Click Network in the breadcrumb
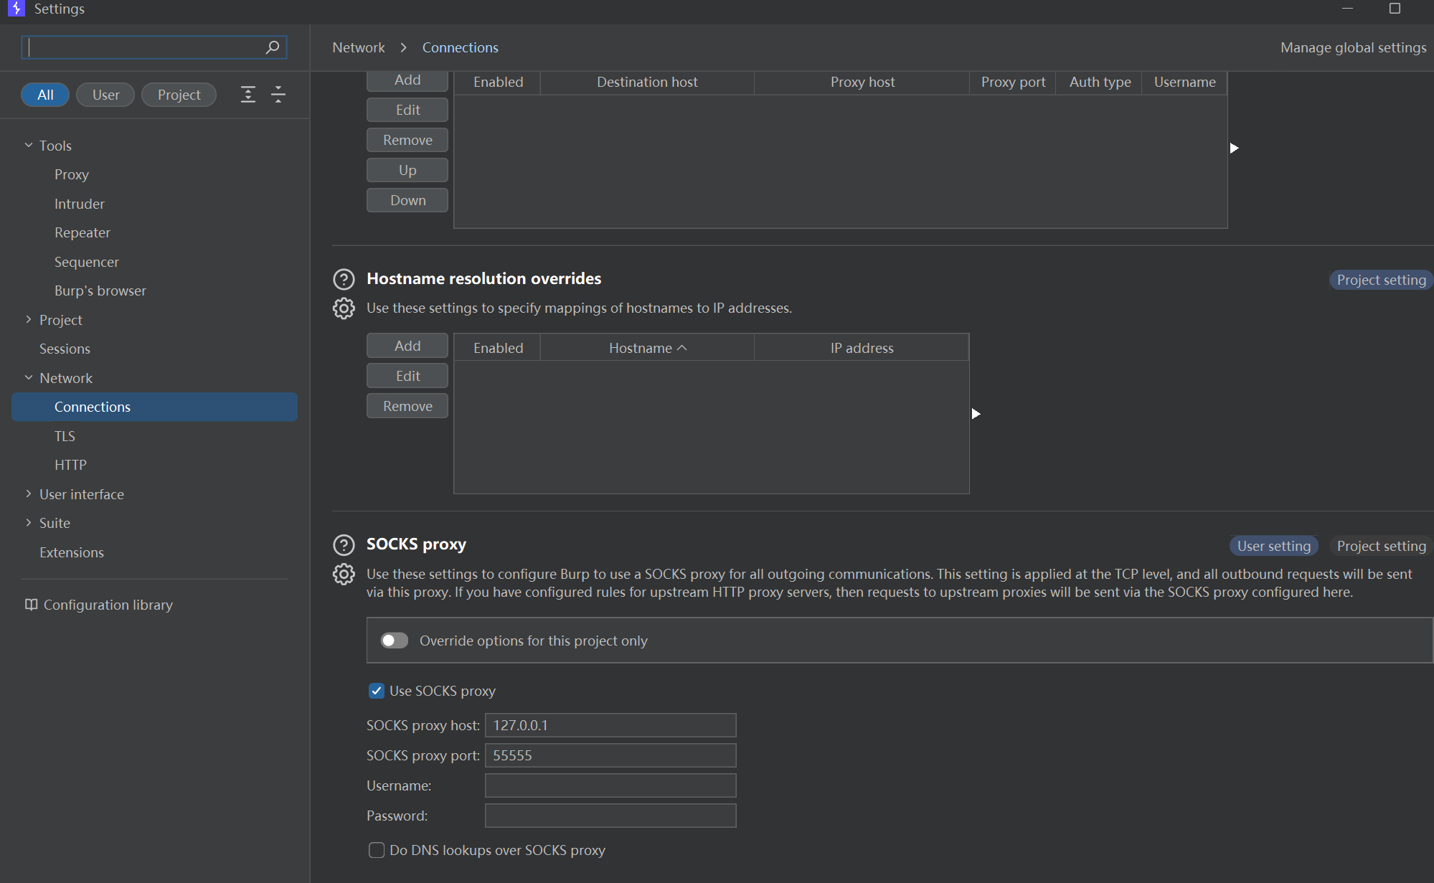The height and width of the screenshot is (883, 1434). coord(359,47)
